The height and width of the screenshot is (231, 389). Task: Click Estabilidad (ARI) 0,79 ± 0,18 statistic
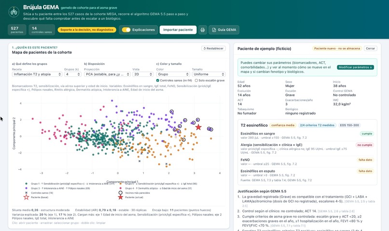pos(111,210)
